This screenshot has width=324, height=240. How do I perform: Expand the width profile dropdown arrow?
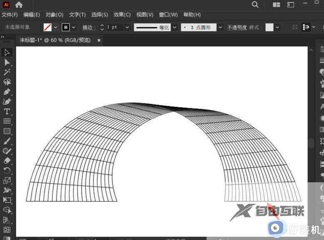[x=175, y=27]
